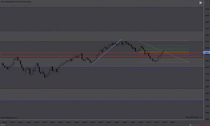Select the dashed orange rectangle zone
210x126 pixels.
102,55
